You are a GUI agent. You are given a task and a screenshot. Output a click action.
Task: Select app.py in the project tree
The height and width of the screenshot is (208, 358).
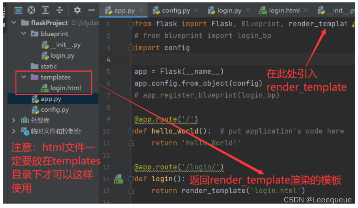click(x=46, y=99)
